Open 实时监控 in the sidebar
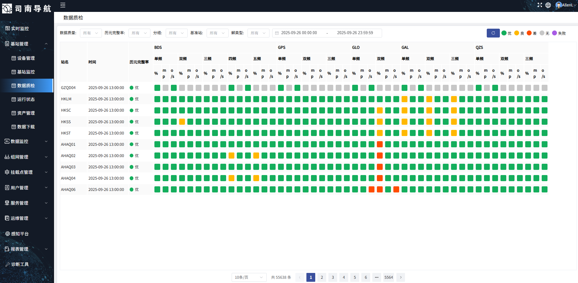Viewport: 578px width, 283px height. coord(27,28)
